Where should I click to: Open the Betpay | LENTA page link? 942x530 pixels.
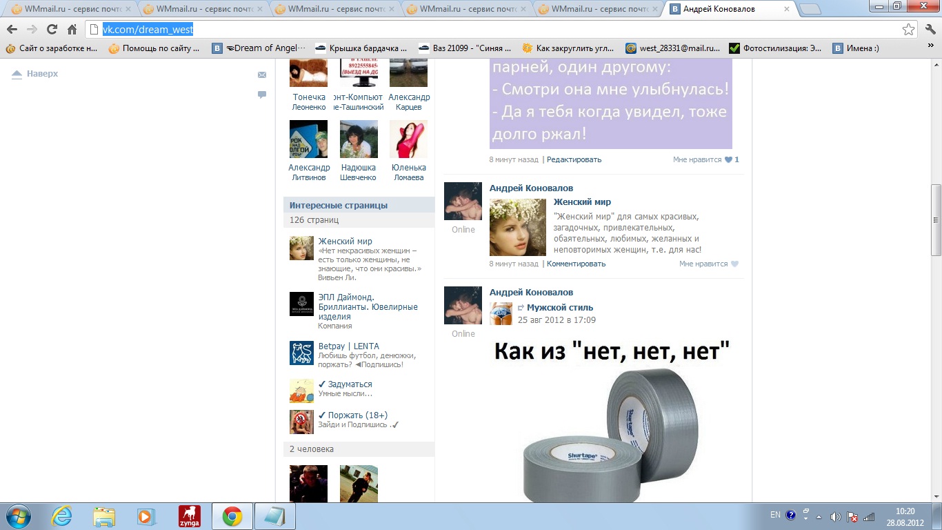click(x=348, y=346)
